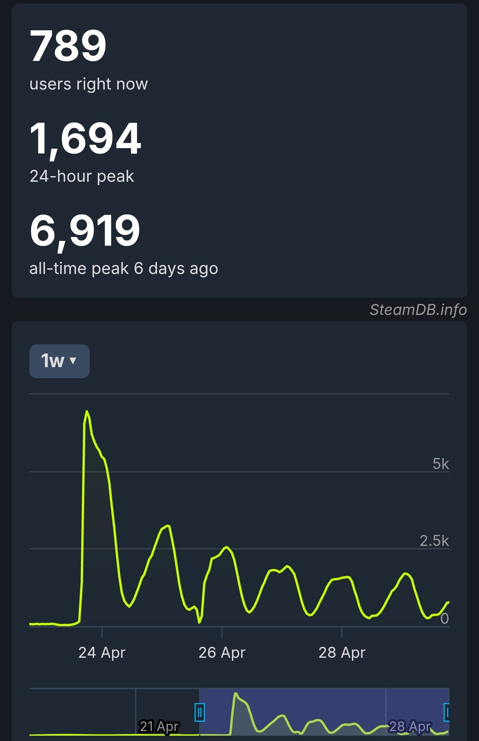Click the right navigator range handle
The height and width of the screenshot is (741, 479).
[447, 712]
